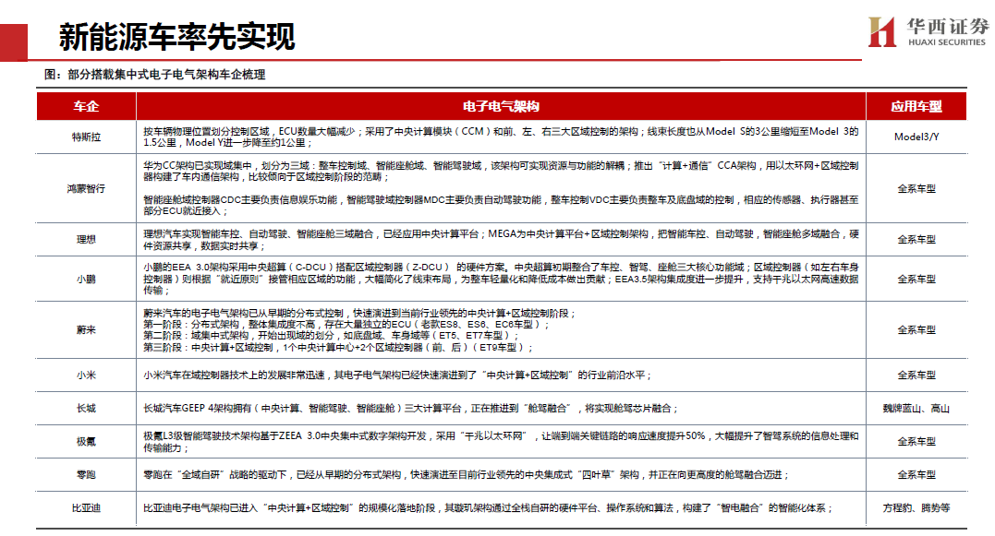
Task: Click the Model3/Y cell
Action: pyautogui.click(x=916, y=137)
